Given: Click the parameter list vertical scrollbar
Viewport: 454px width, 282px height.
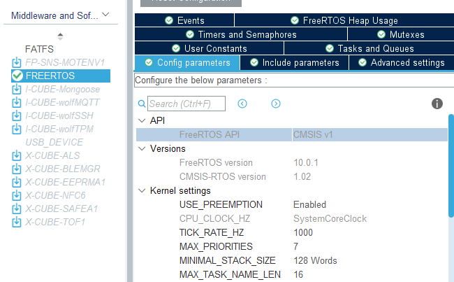Looking at the screenshot, I should coord(451,165).
